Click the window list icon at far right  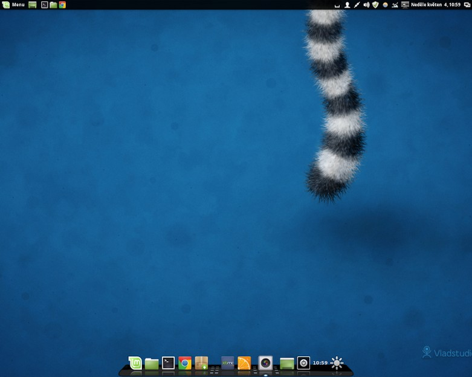[x=467, y=5]
